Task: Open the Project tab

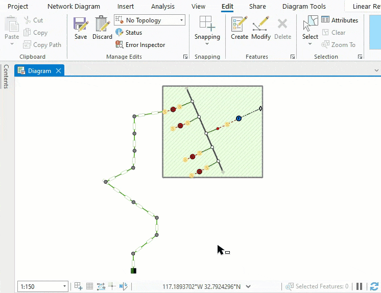Action: click(18, 6)
